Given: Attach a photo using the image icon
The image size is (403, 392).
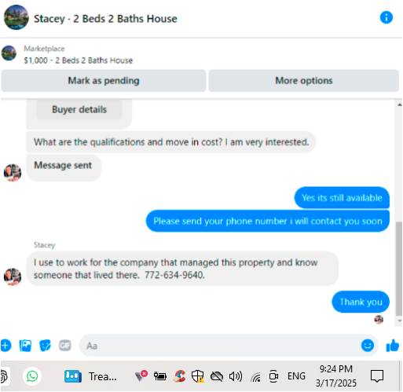Looking at the screenshot, I should tap(25, 346).
